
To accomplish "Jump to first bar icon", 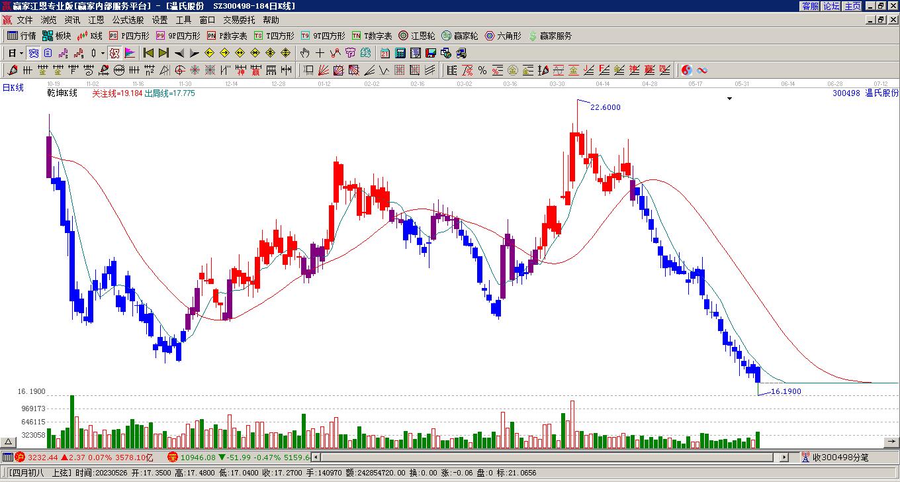I will (x=149, y=53).
